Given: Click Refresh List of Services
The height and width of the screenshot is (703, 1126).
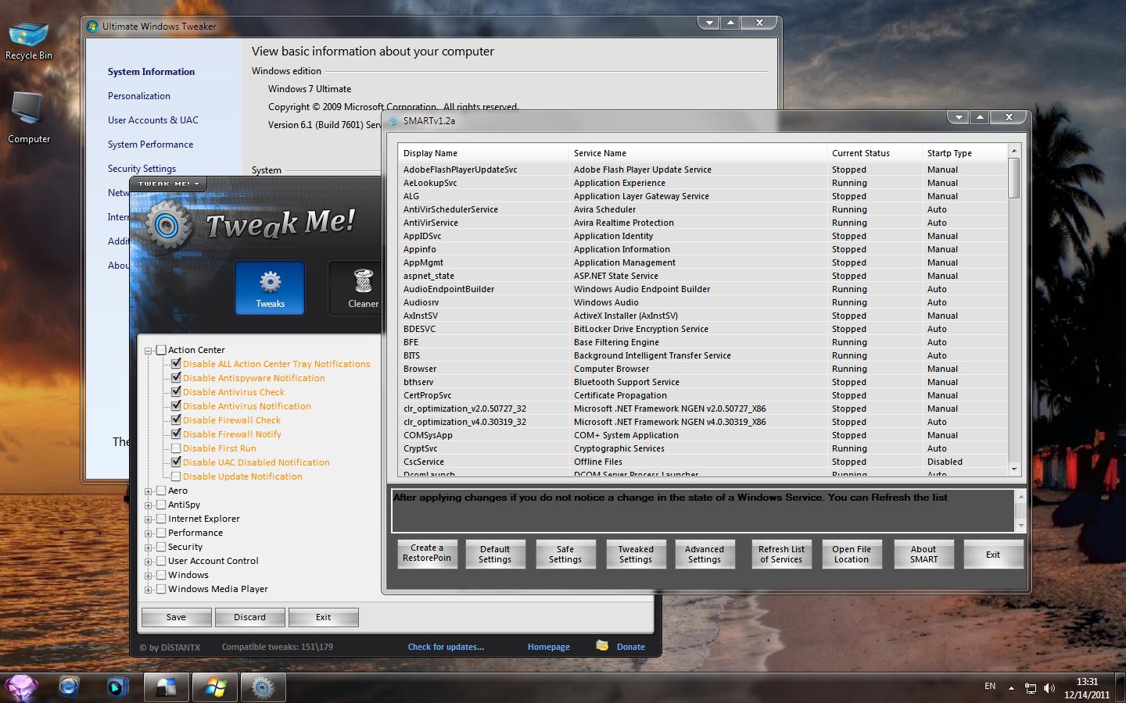Looking at the screenshot, I should (x=781, y=554).
